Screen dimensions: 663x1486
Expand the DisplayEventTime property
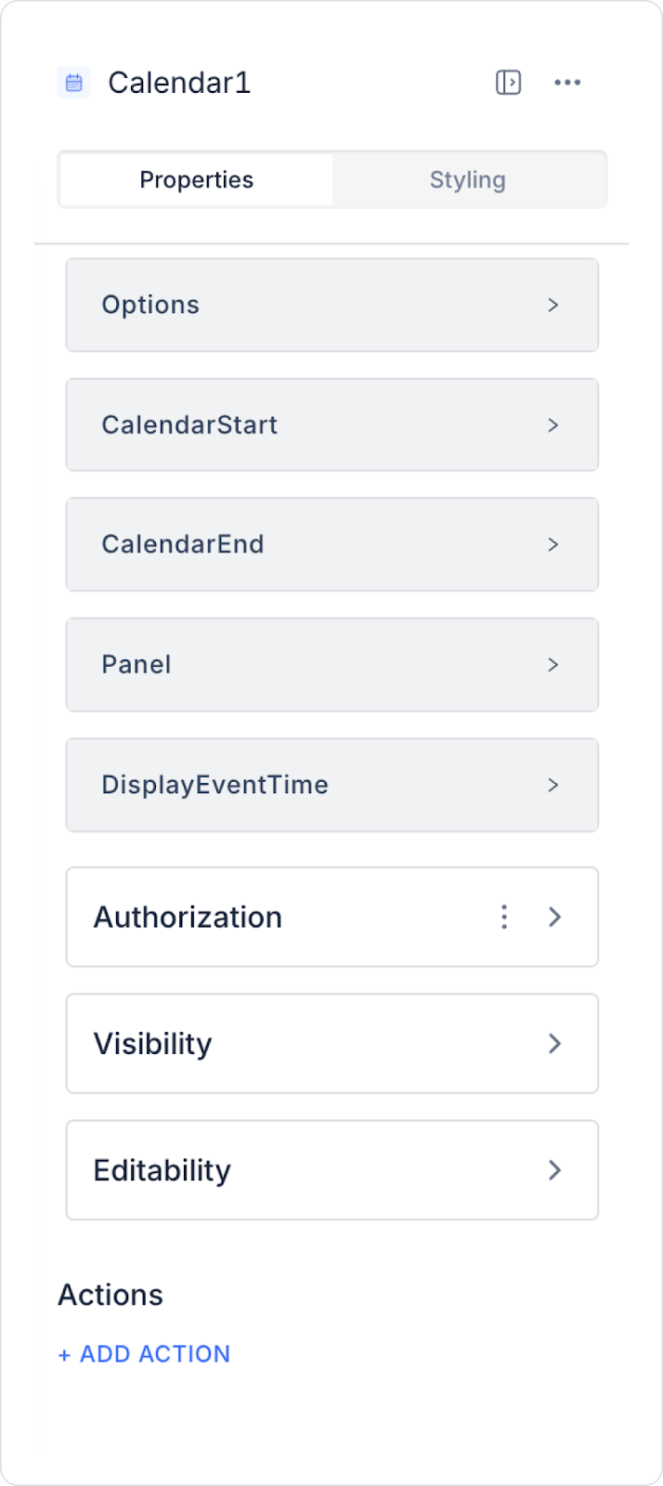click(332, 785)
